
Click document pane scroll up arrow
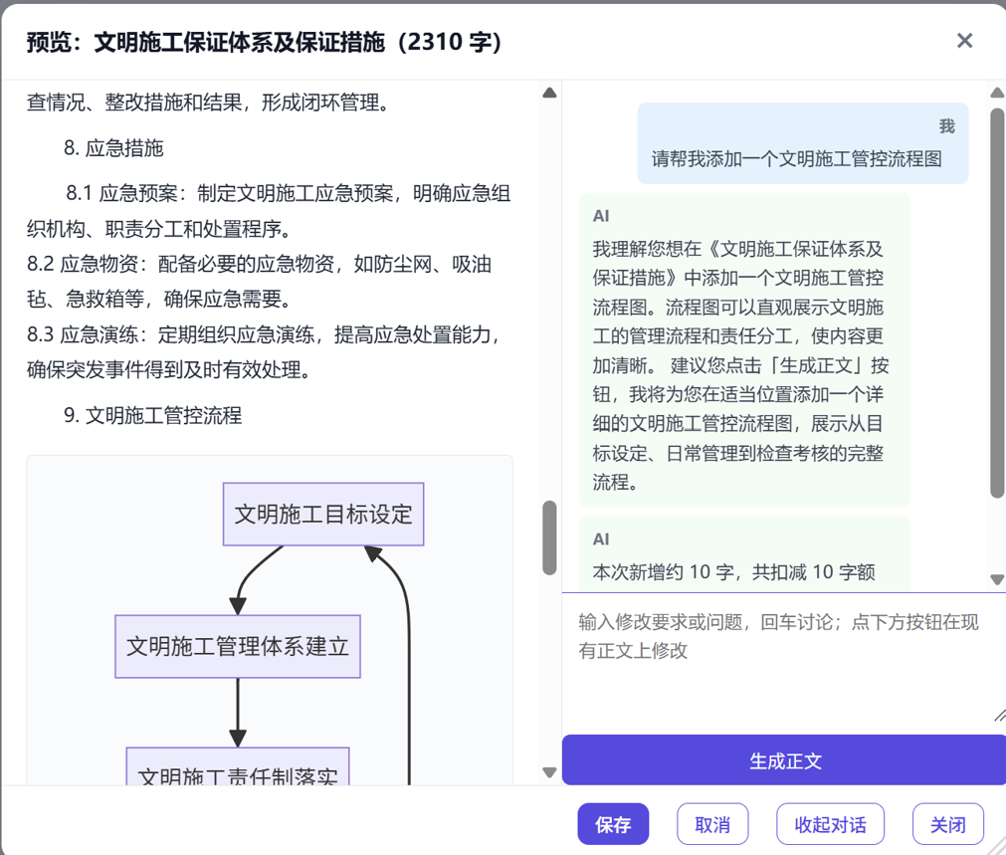point(549,94)
